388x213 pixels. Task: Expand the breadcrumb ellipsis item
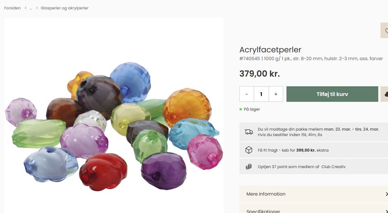[31, 8]
